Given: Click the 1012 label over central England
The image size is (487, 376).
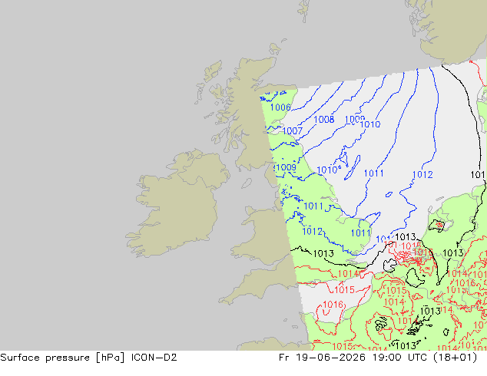Looking at the screenshot, I should [x=312, y=231].
